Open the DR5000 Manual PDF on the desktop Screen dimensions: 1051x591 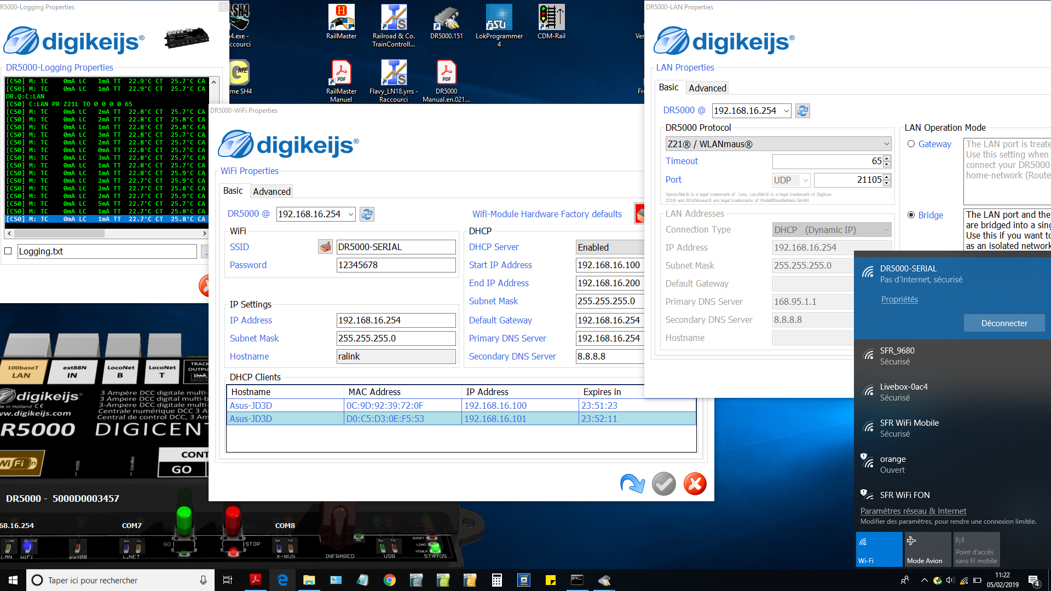click(446, 81)
